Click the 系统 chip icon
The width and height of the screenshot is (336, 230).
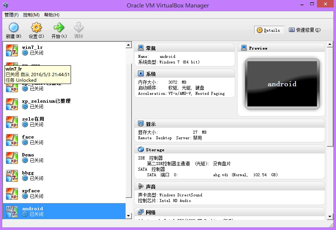(141, 74)
